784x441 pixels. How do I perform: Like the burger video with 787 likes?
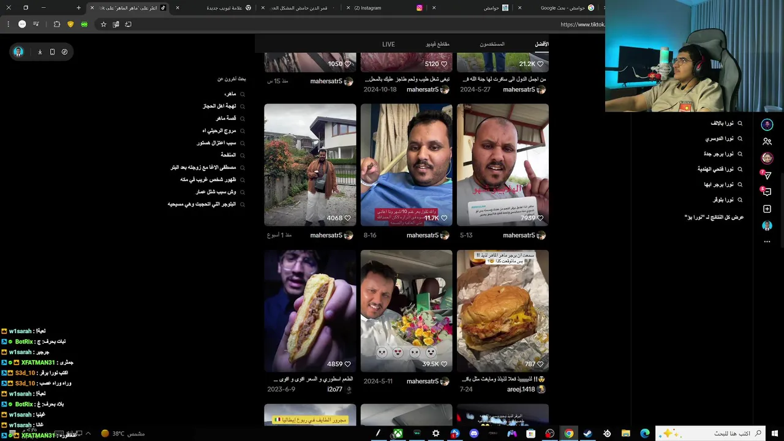tap(540, 364)
